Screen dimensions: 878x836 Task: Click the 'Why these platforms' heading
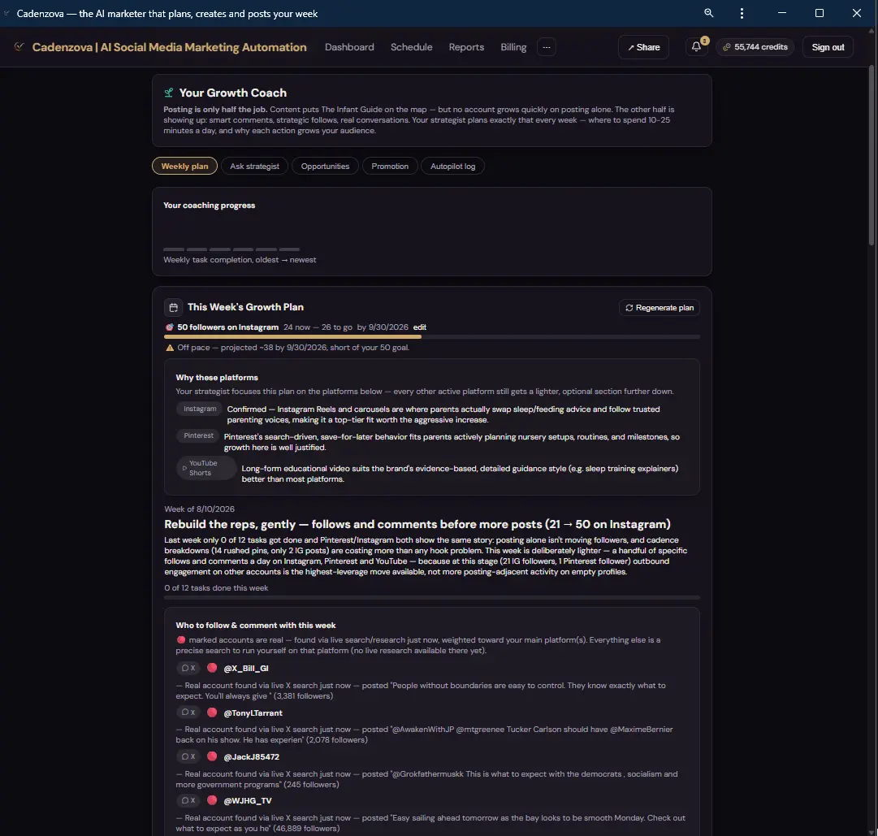click(x=217, y=378)
